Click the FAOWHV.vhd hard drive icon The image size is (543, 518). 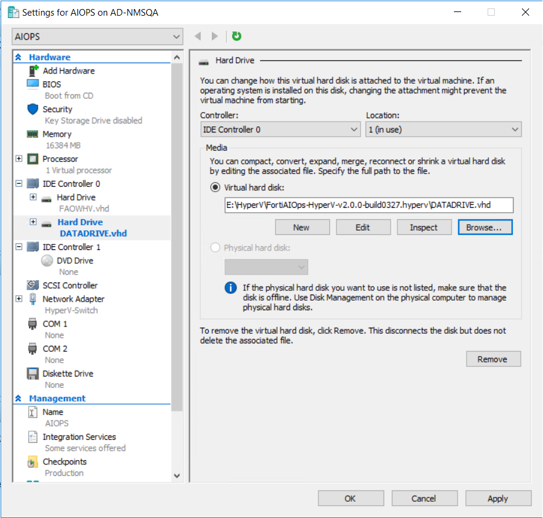[46, 199]
